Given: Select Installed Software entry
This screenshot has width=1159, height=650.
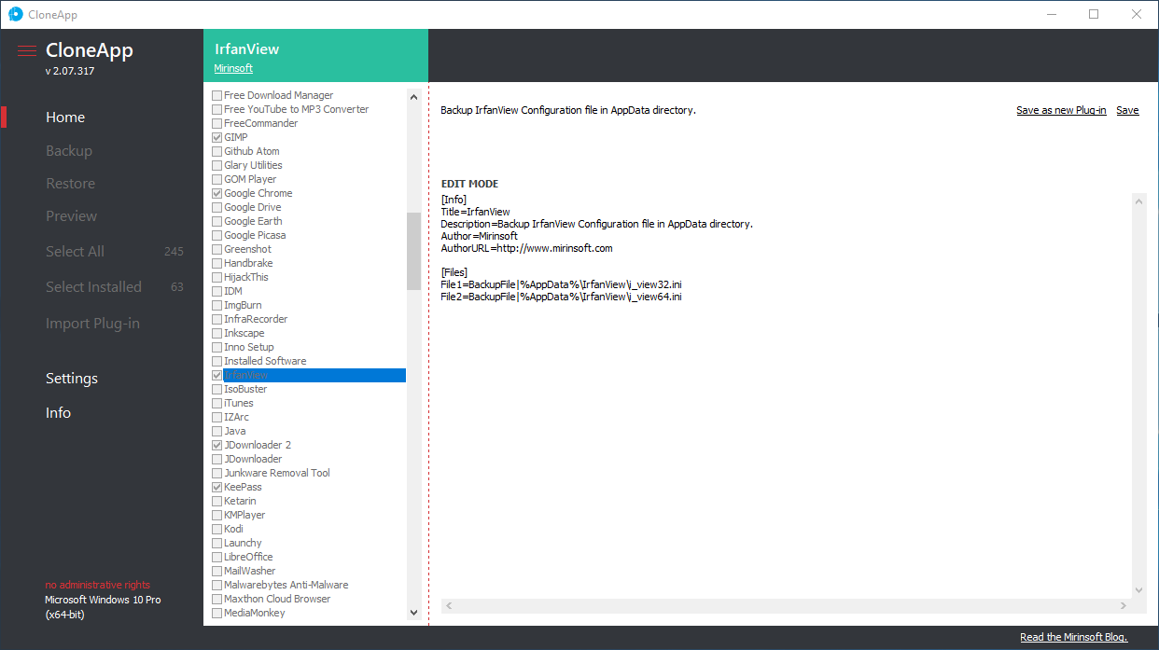Looking at the screenshot, I should (265, 361).
